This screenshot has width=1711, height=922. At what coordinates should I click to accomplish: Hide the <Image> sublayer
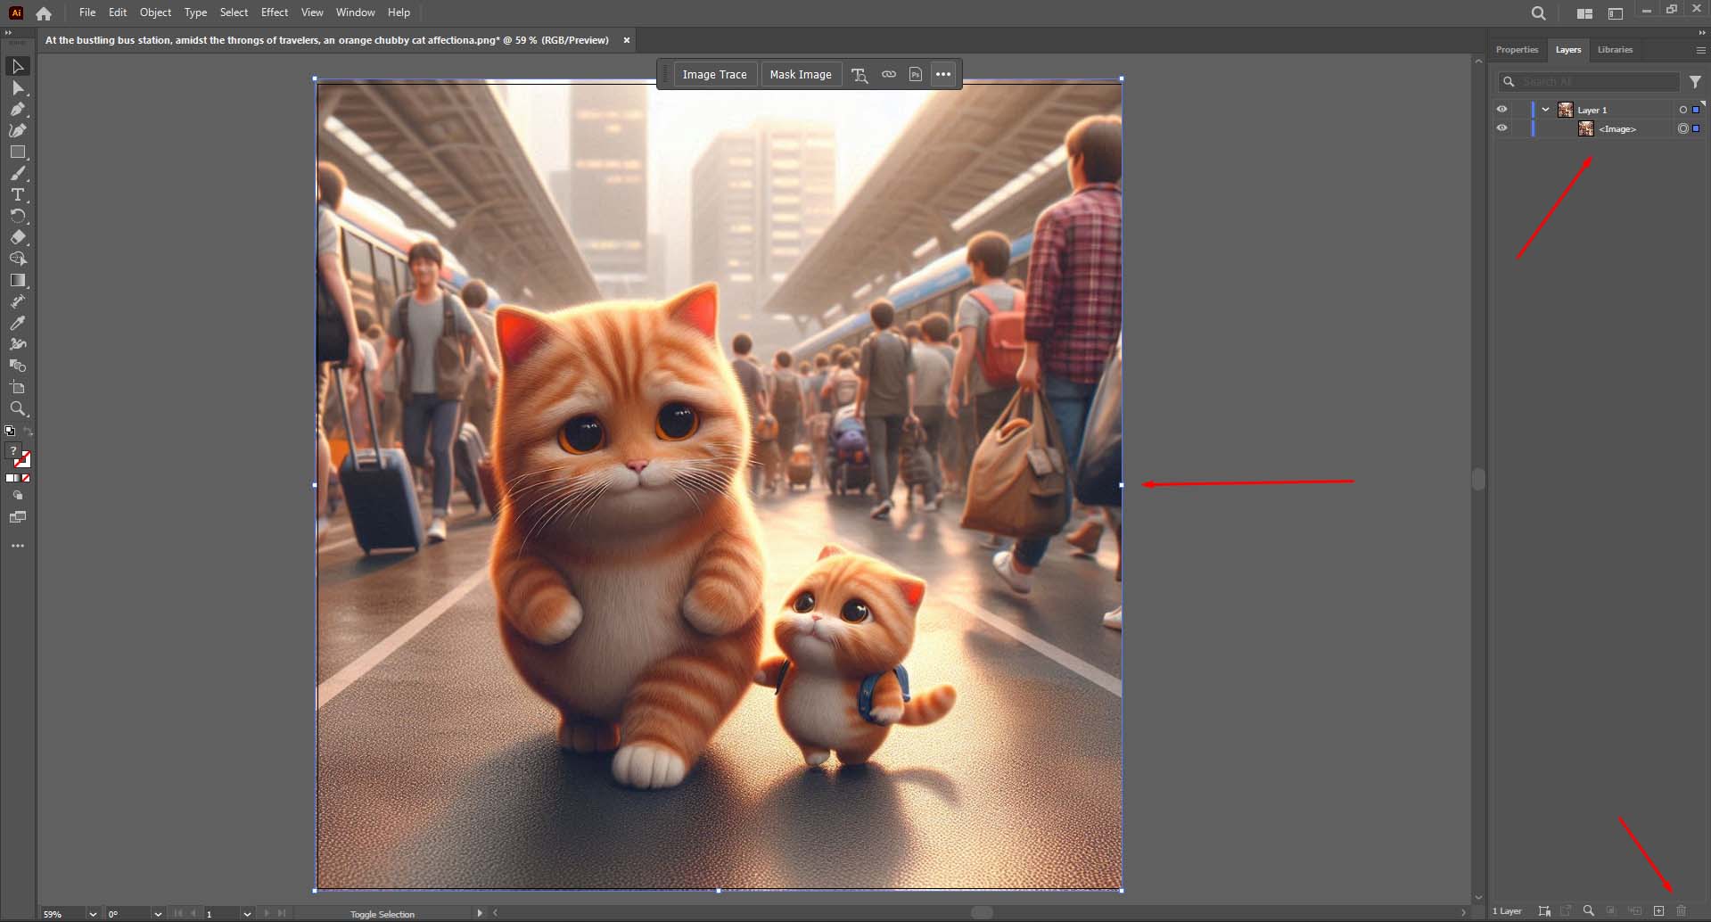coord(1502,128)
